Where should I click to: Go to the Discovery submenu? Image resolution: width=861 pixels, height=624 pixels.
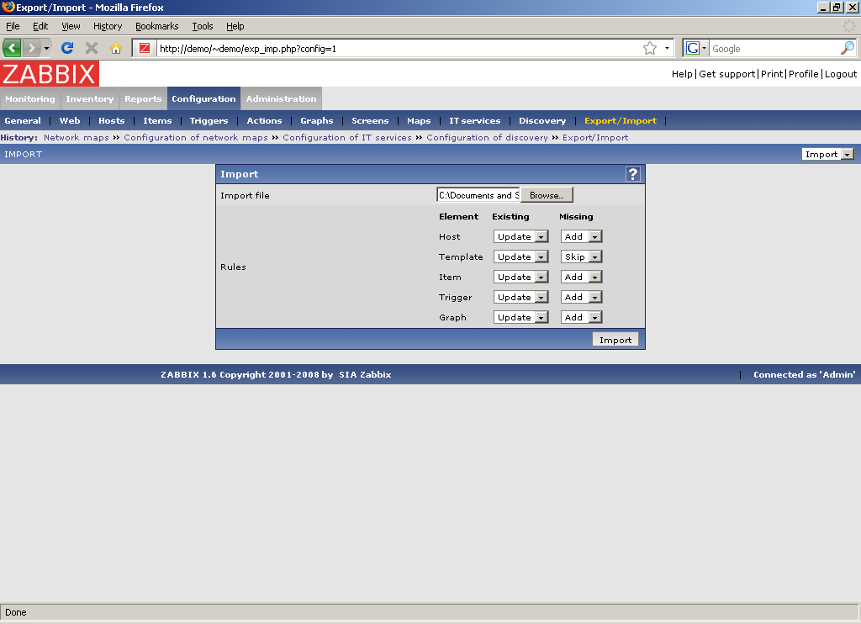tap(542, 121)
